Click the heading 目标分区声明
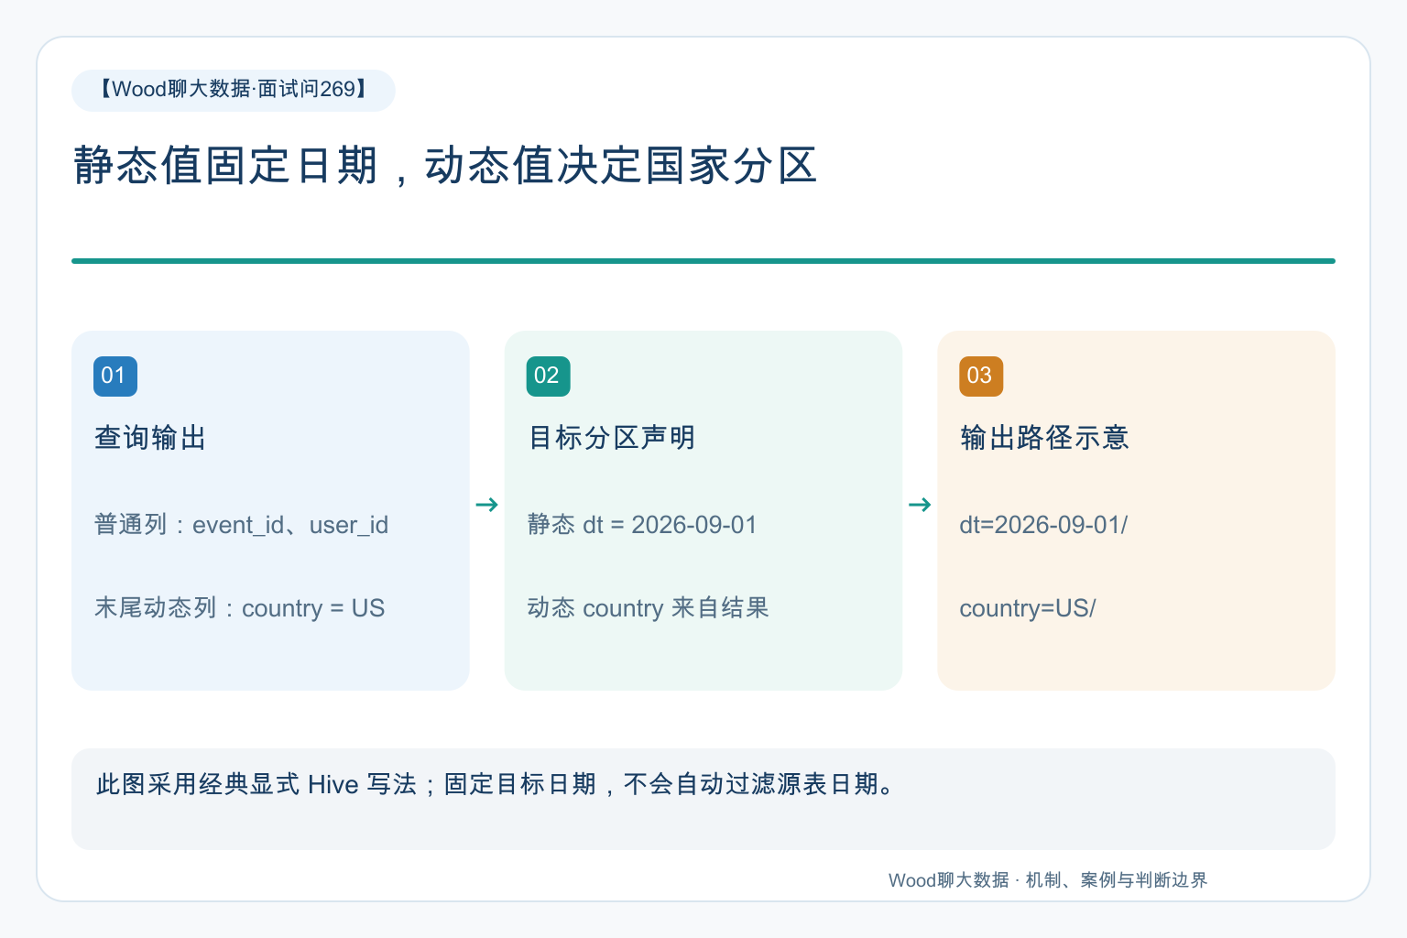Viewport: 1407px width, 938px height. (x=612, y=438)
